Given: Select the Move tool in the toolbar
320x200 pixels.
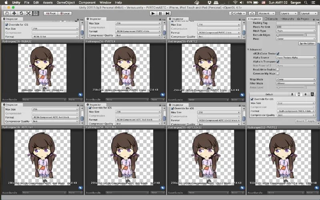Looking at the screenshot, I should pos(14,13).
